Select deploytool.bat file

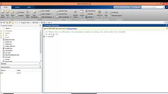pos(10,40)
